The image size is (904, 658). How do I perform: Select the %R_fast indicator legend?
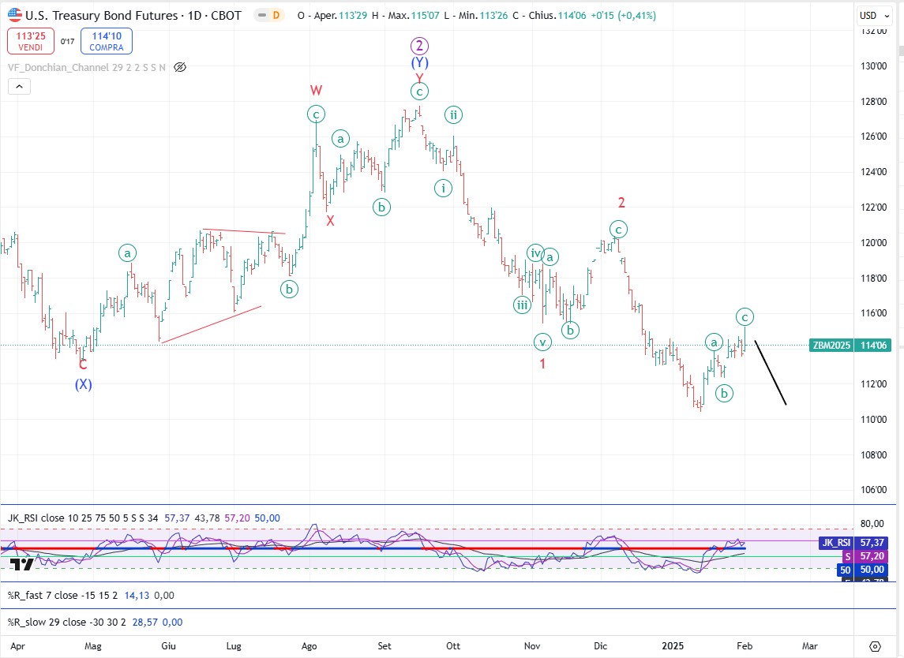[x=63, y=595]
